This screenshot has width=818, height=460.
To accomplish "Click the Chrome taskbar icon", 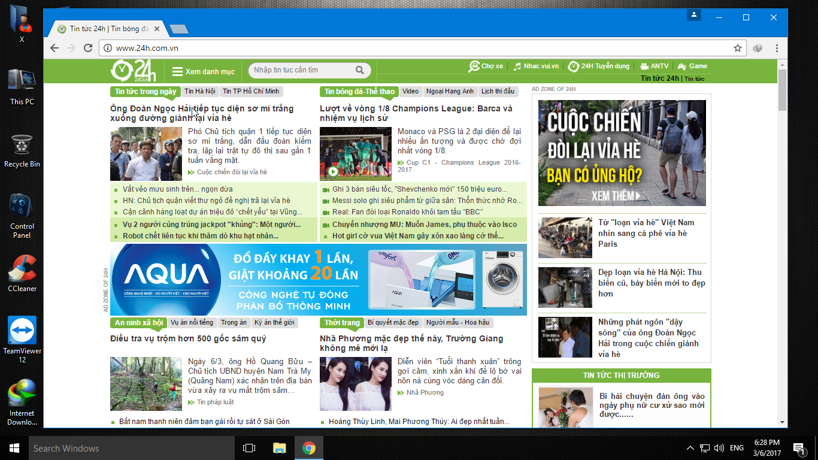I will [x=309, y=448].
